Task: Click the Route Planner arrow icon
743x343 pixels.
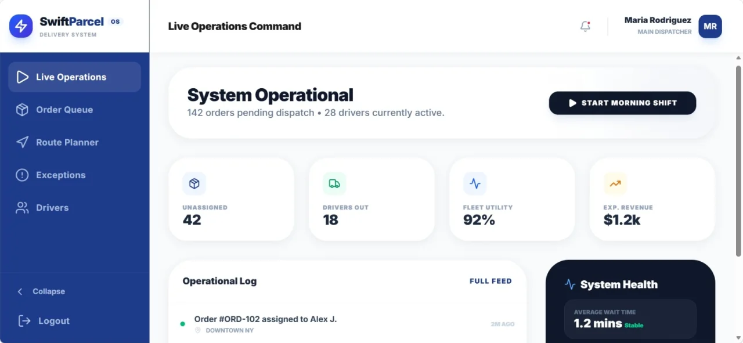Action: pos(22,142)
